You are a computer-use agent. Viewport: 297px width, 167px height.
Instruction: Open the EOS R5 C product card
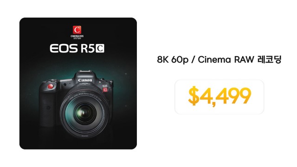tap(78, 83)
